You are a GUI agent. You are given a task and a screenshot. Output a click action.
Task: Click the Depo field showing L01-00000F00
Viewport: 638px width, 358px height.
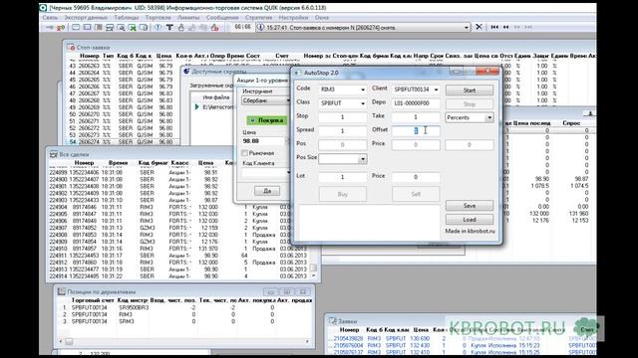point(416,103)
